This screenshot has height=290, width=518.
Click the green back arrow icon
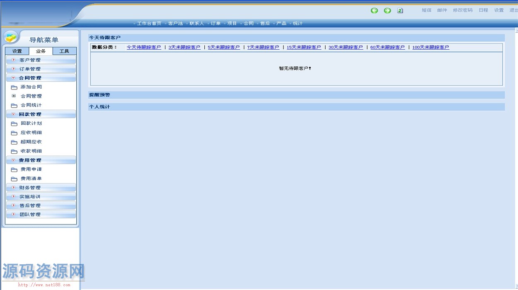tap(374, 10)
